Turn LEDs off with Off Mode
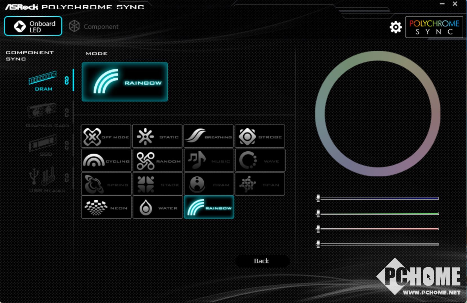This screenshot has height=303, width=467. [x=106, y=136]
